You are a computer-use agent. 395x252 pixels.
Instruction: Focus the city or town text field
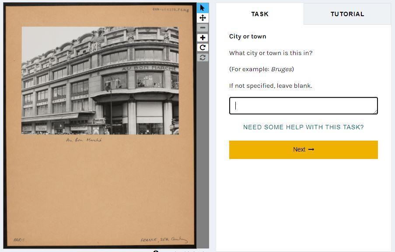(x=303, y=106)
